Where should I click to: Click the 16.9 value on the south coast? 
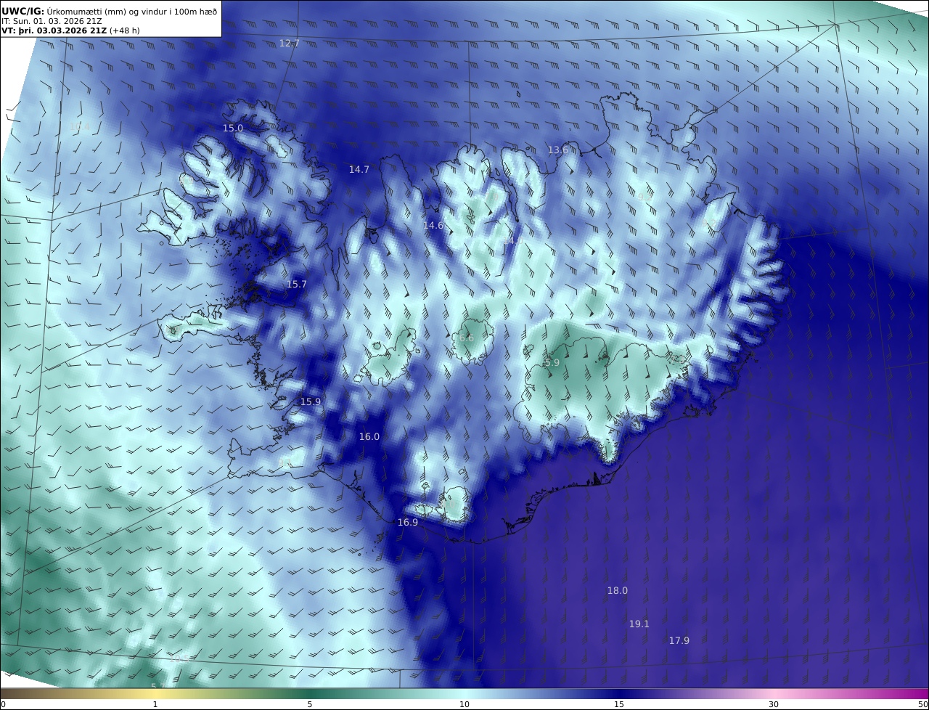(408, 523)
